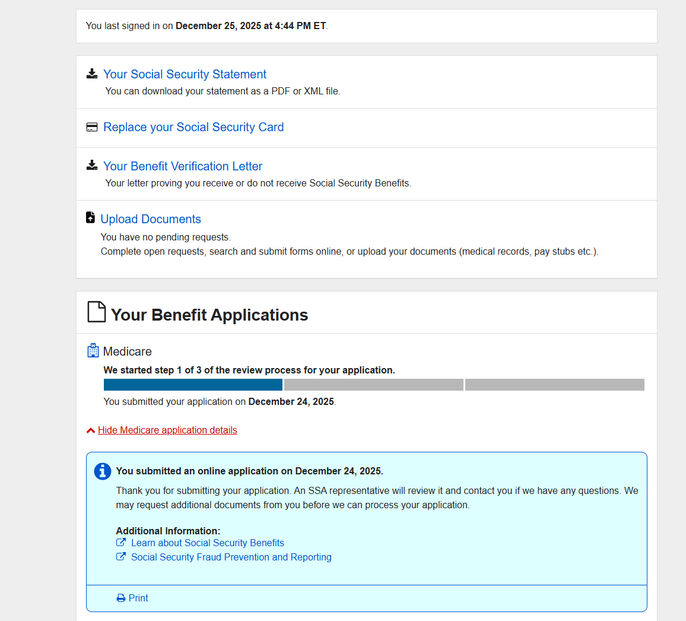Open Learn about Social Security Benefits link
The height and width of the screenshot is (621, 686).
[208, 543]
